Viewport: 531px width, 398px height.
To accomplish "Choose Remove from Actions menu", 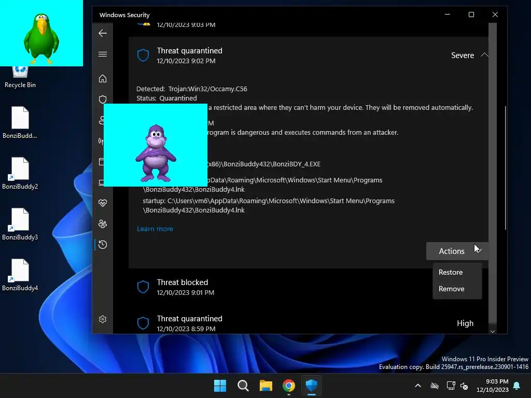I will (457, 289).
